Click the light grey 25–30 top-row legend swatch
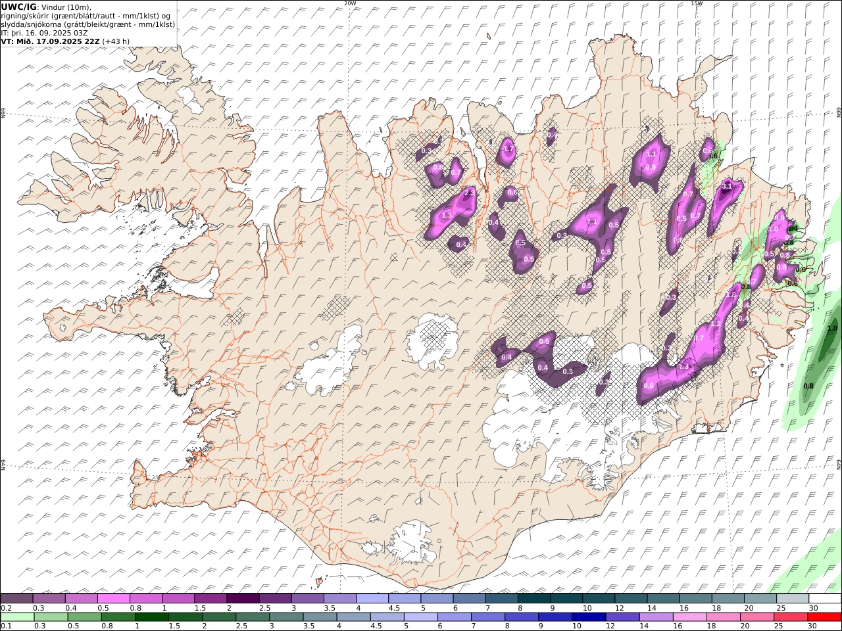Image resolution: width=842 pixels, height=631 pixels. [x=793, y=599]
